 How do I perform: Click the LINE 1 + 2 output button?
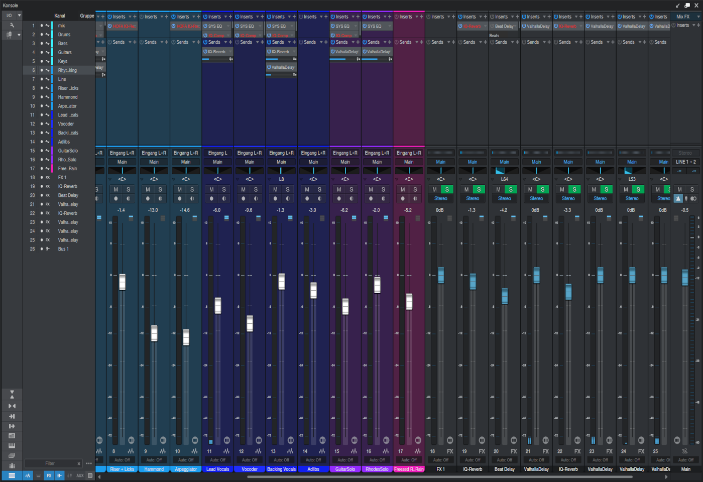point(685,162)
